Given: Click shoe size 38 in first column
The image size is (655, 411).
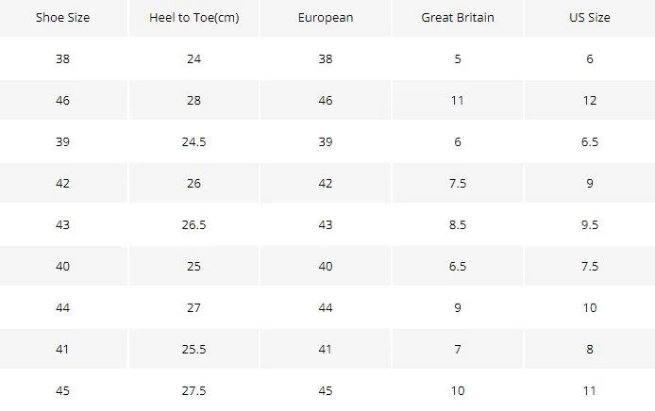Looking at the screenshot, I should (62, 58).
